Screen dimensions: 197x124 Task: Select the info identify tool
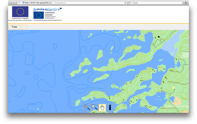(x=110, y=107)
